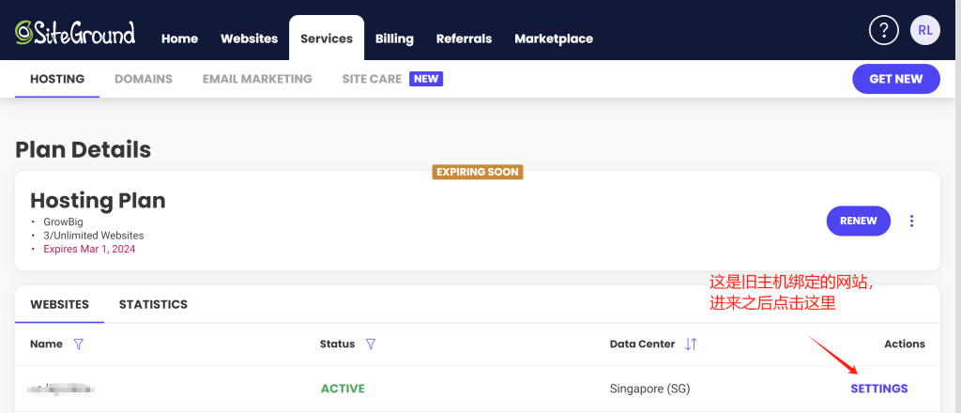Screen dimensions: 961x413
Task: Switch to the SITE CARE tab
Action: click(x=372, y=79)
